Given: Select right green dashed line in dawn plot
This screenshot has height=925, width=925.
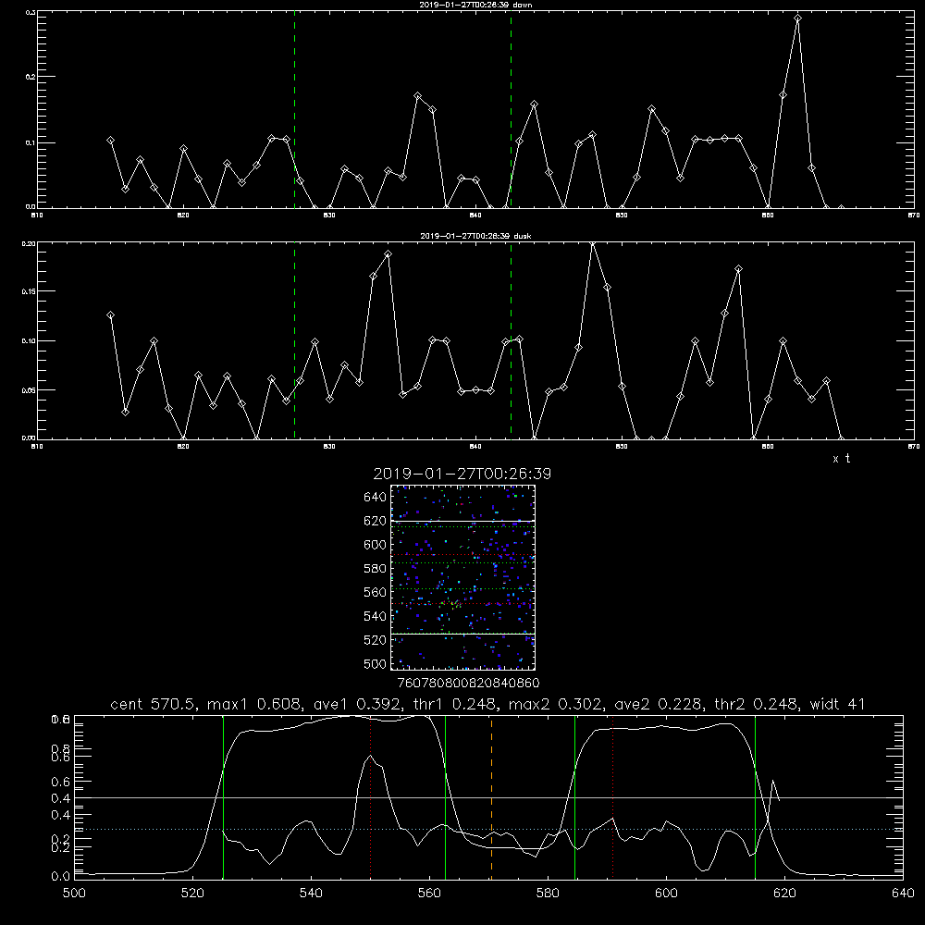Looking at the screenshot, I should click(511, 110).
